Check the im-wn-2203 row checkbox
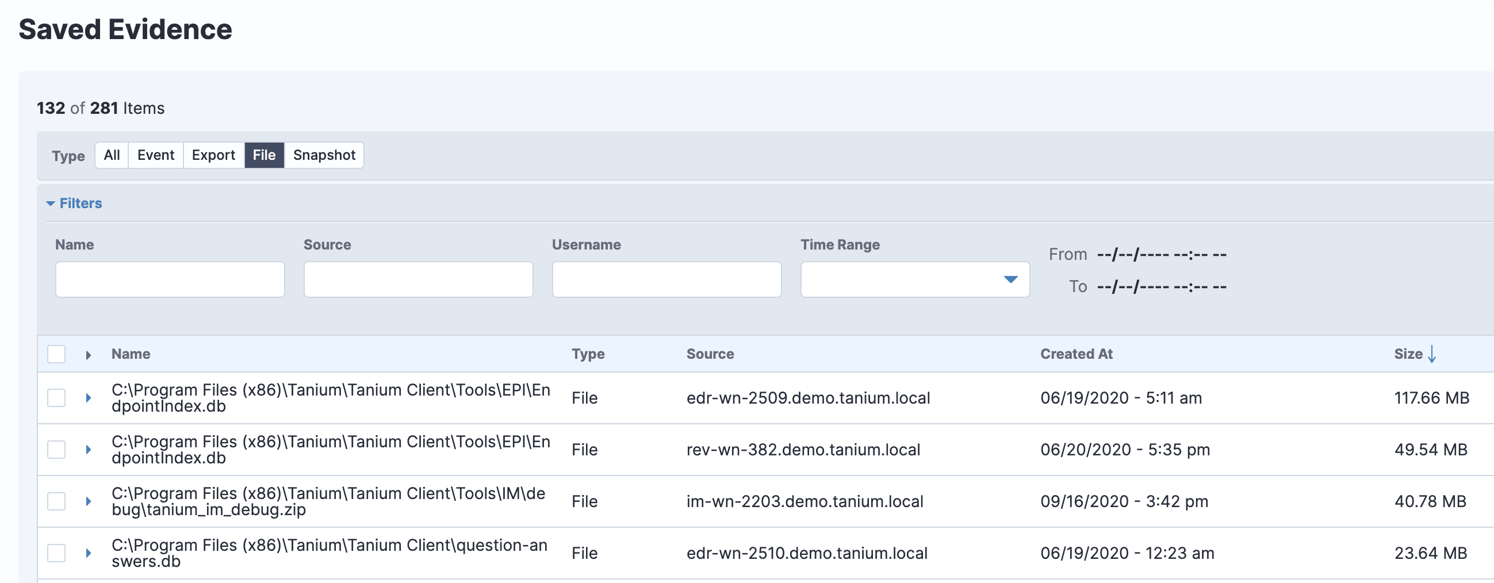Screen dimensions: 1494x583 coord(56,501)
